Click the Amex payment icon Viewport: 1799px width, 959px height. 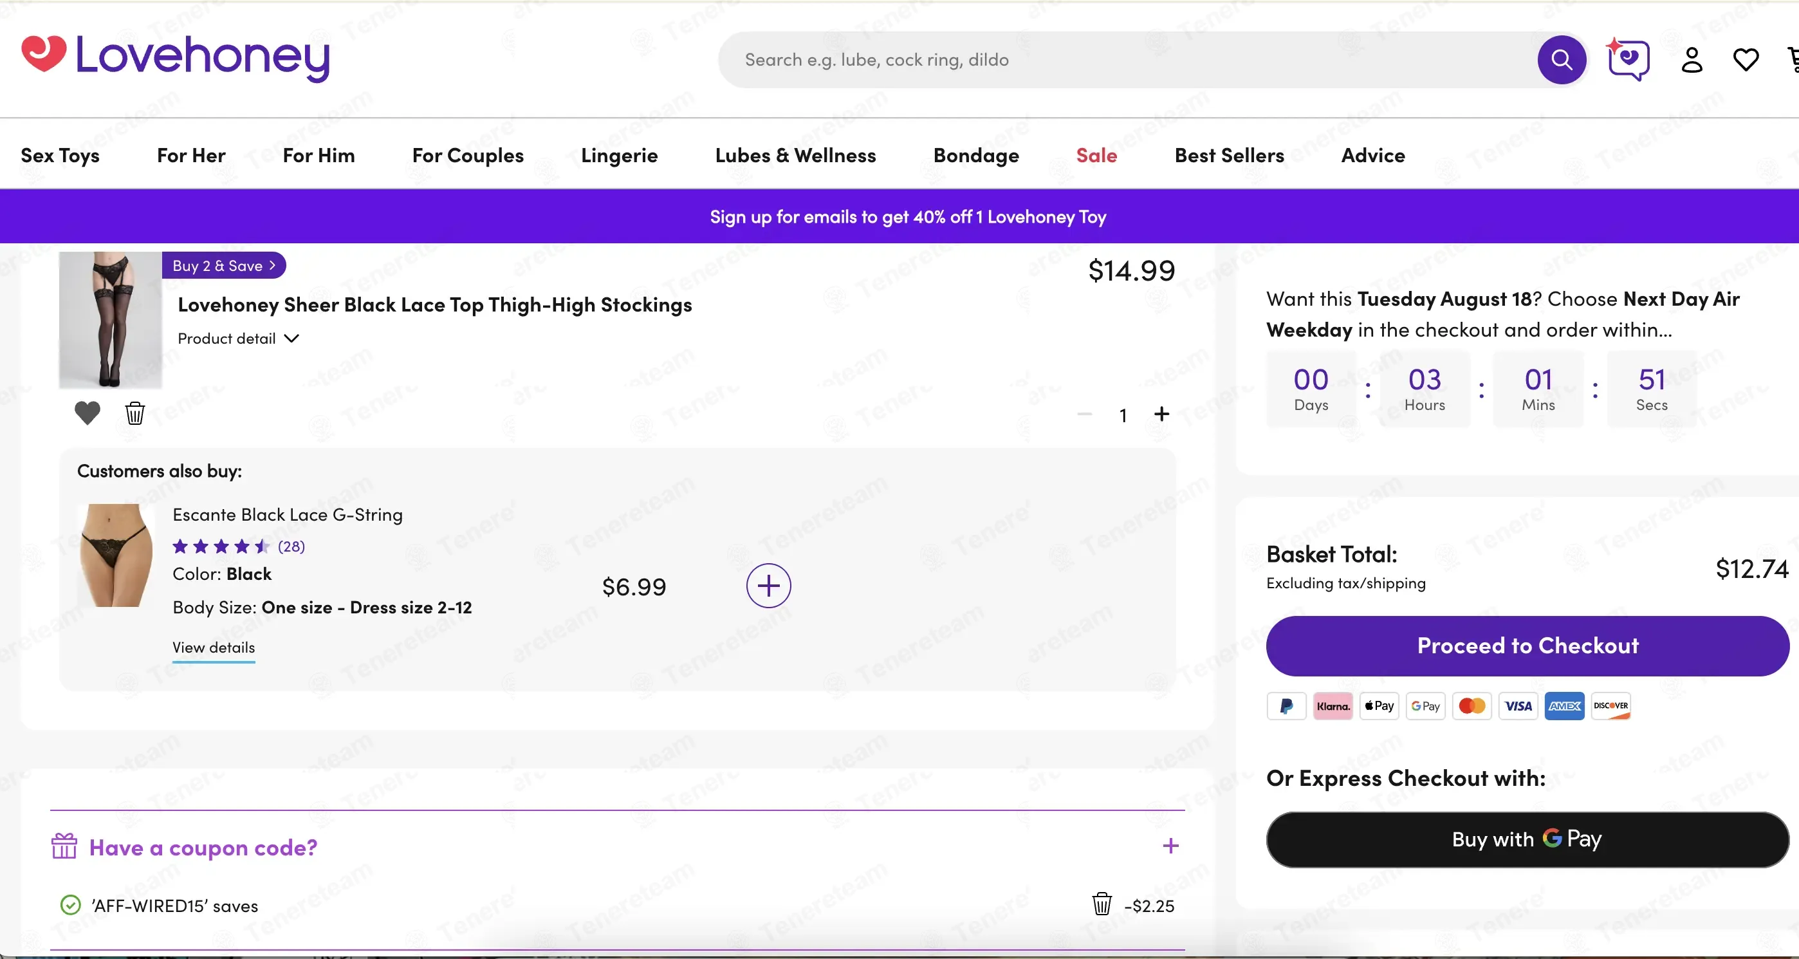[x=1564, y=706]
